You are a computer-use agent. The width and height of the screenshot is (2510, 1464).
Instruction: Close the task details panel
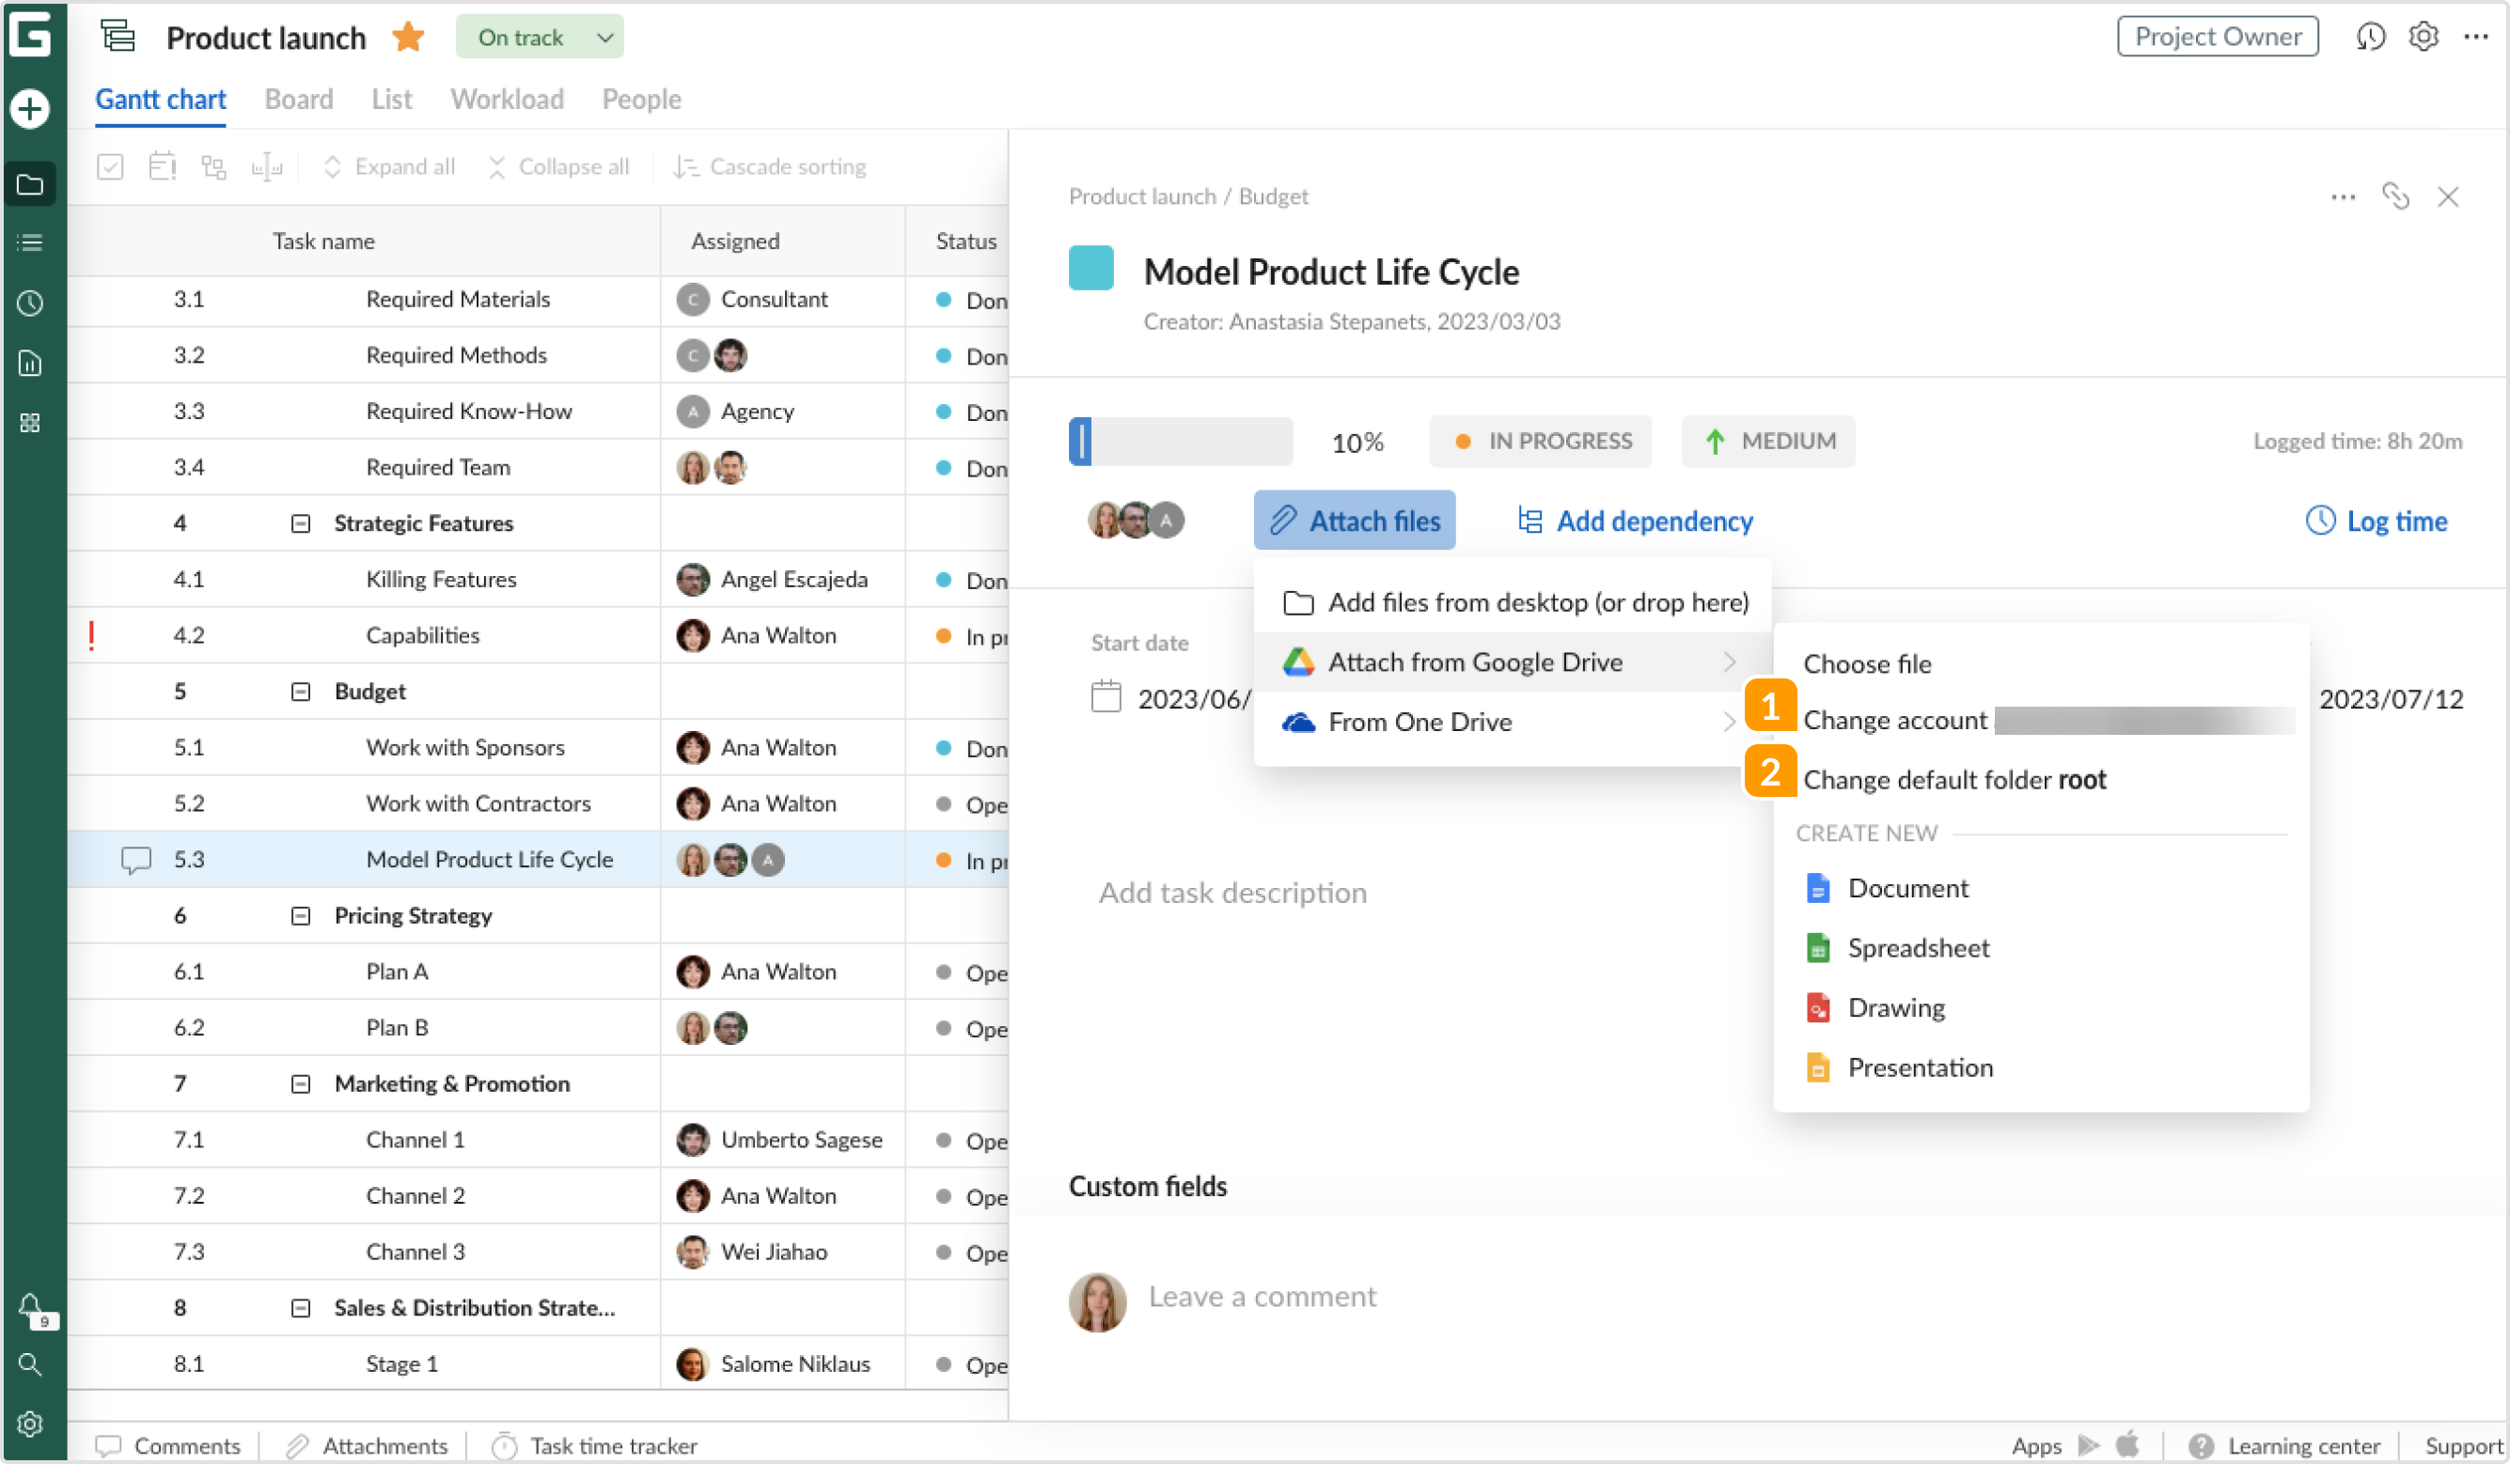tap(2447, 197)
